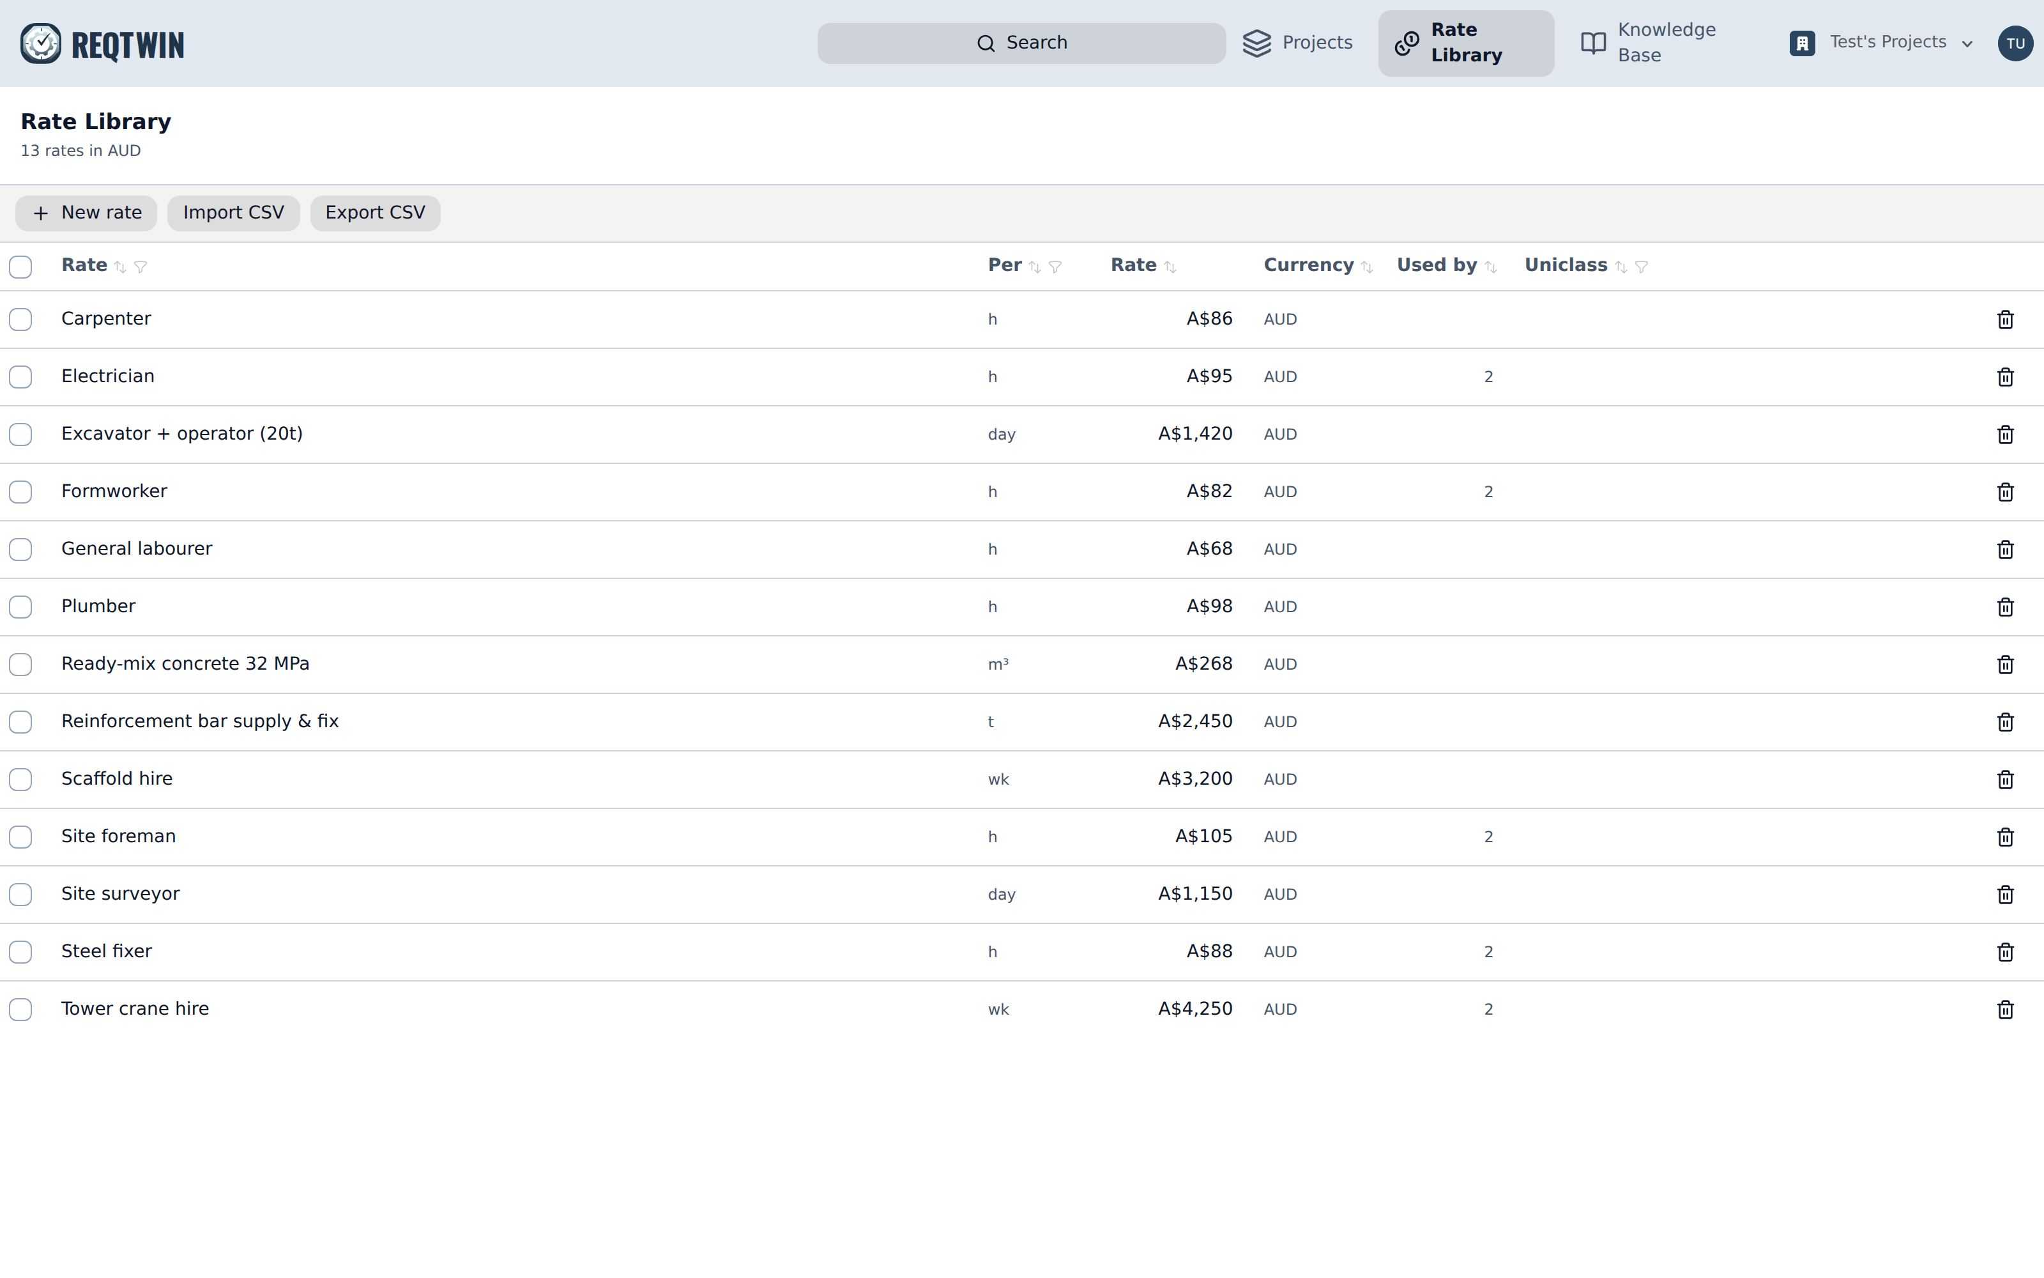Delete the Plumber rate
The height and width of the screenshot is (1278, 2044).
click(x=2005, y=607)
